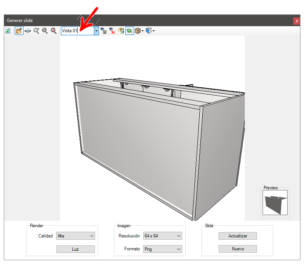The image size is (305, 264).
Task: Activate the orbit rotate view tool
Action: click(x=28, y=31)
